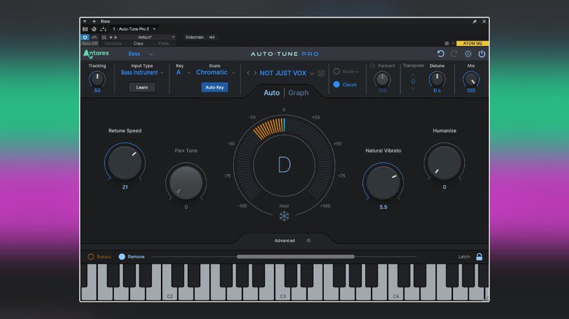This screenshot has height=319, width=569.
Task: Toggle the Formant power button
Action: [x=372, y=66]
